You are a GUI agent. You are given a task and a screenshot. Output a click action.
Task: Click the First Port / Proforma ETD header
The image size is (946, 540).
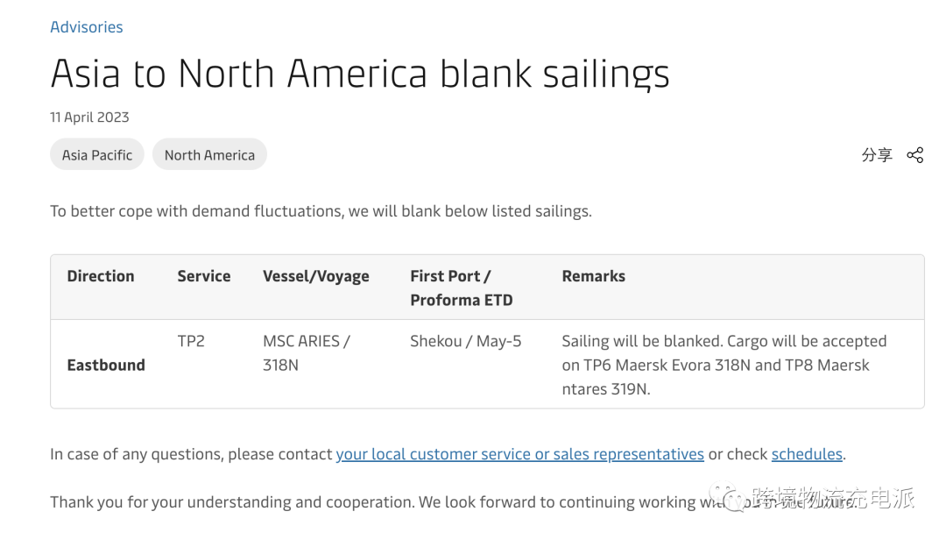point(462,288)
